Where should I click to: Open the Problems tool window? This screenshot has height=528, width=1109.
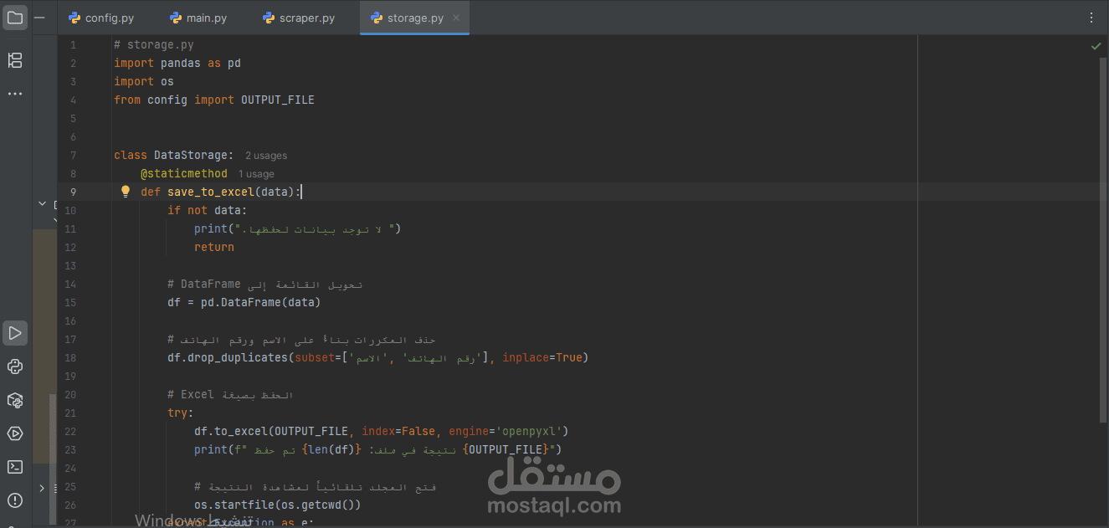[15, 500]
